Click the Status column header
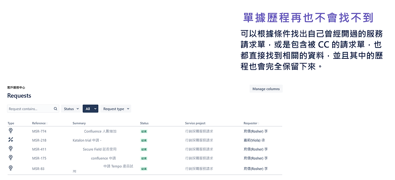The image size is (395, 180). 144,123
